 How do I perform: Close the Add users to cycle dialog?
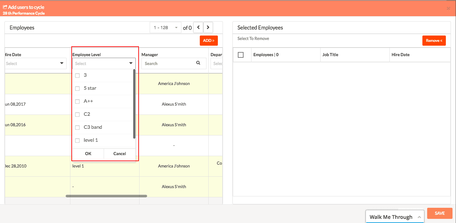click(448, 8)
